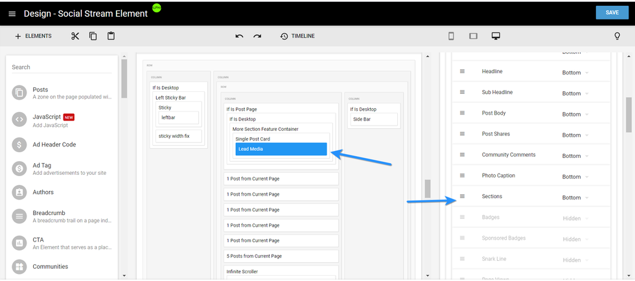Open the Headline position dropdown
635x281 pixels.
point(575,73)
